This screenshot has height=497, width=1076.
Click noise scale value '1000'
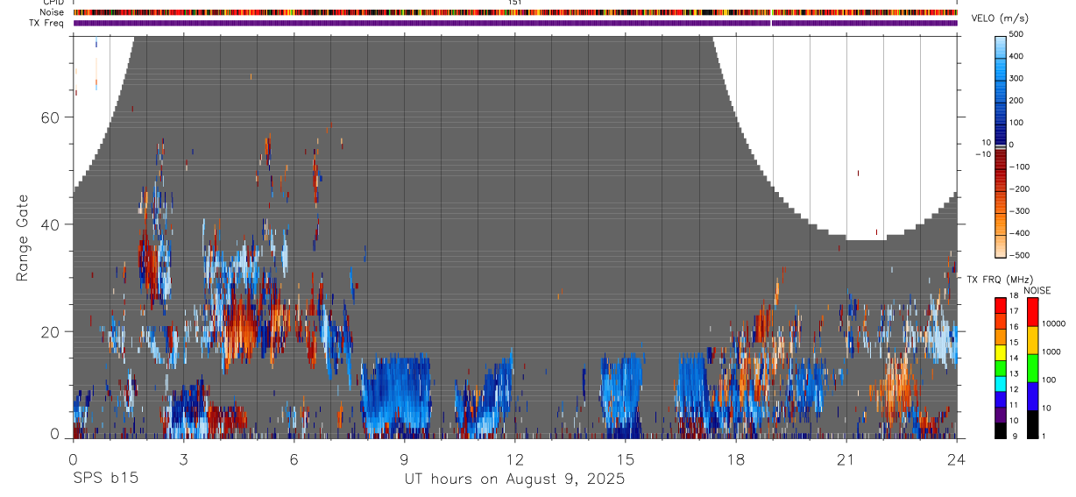(x=1051, y=351)
